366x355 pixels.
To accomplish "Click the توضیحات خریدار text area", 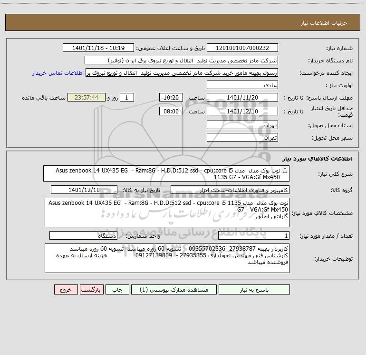I will tap(167, 258).
